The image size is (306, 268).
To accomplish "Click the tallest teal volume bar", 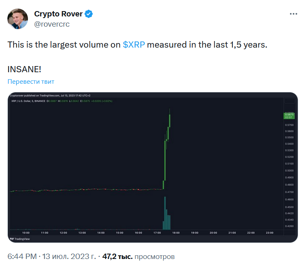I will [x=165, y=213].
